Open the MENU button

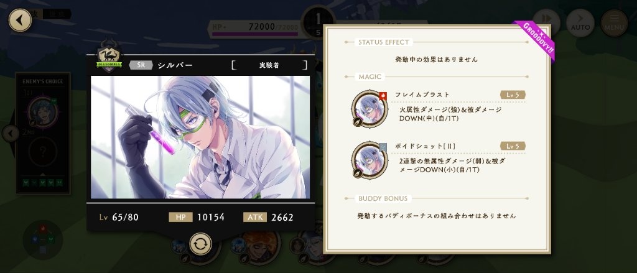pos(614,23)
